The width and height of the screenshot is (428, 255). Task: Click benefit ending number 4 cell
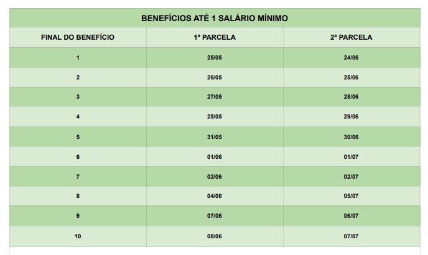coord(78,117)
